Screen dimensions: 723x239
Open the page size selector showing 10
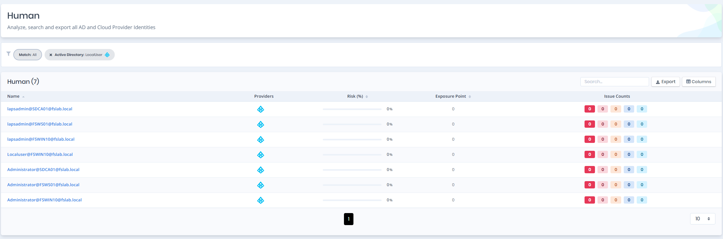702,219
